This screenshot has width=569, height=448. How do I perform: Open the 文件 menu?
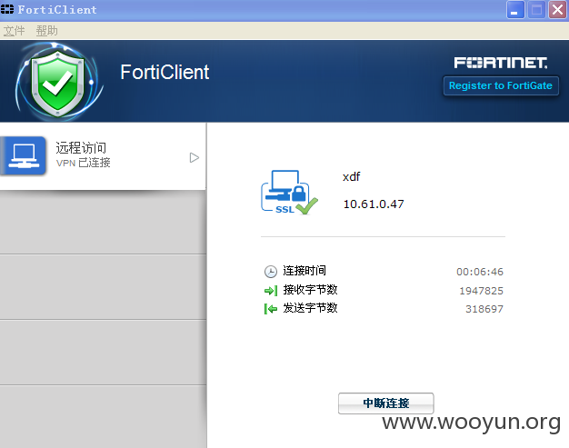pyautogui.click(x=15, y=31)
